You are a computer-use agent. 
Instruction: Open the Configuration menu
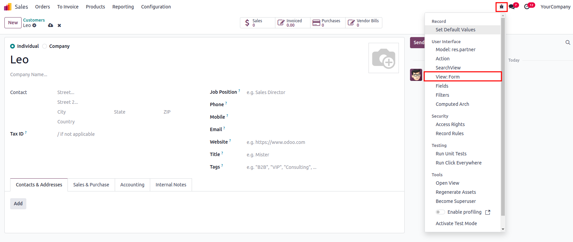[x=156, y=7]
